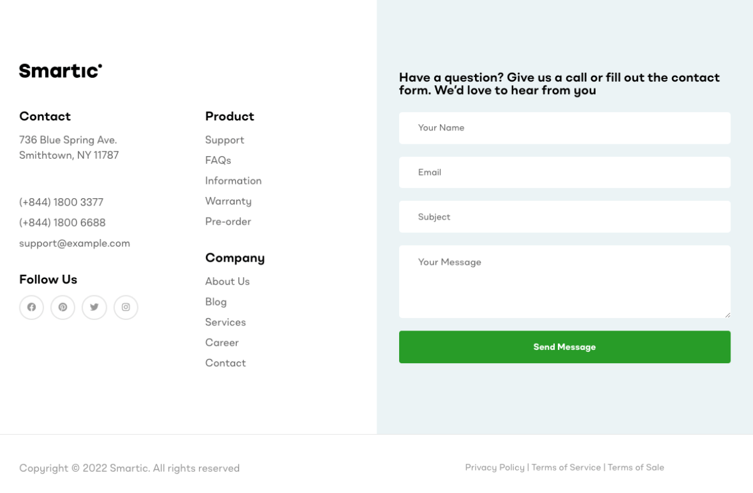Focus the Your Name input field
Screen dimensions: 753x493
tap(564, 128)
